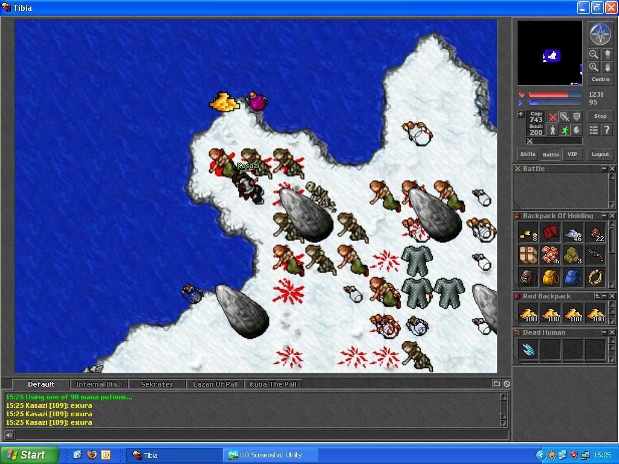
Task: Close the Red Backpack panel
Action: click(612, 296)
